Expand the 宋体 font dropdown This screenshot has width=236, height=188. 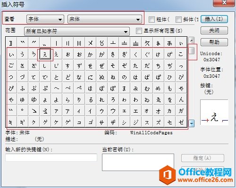click(x=105, y=19)
